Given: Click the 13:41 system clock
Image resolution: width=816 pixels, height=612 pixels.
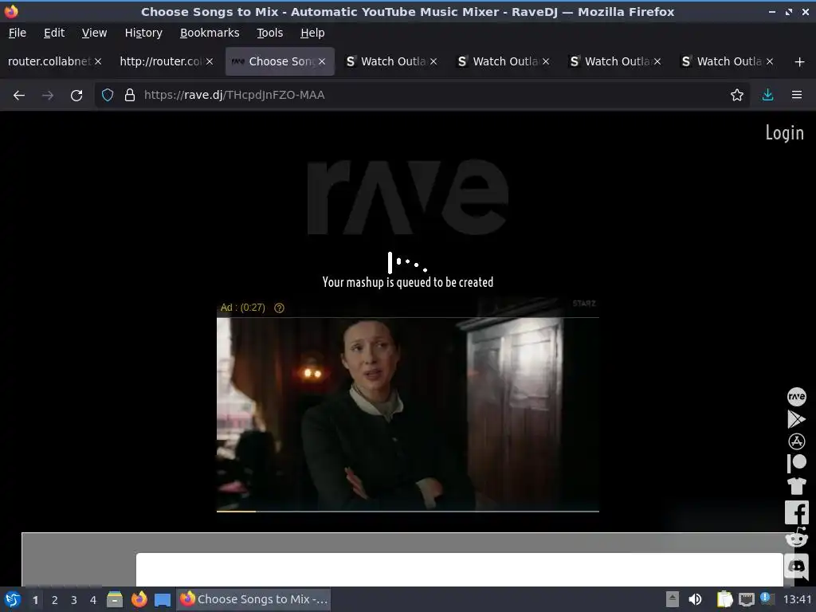Looking at the screenshot, I should click(797, 599).
